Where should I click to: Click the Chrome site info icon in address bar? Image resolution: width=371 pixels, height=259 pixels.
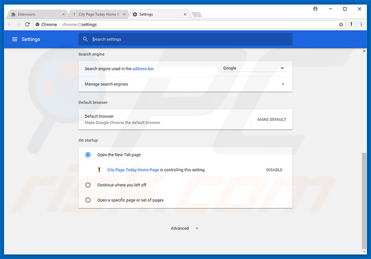click(x=38, y=24)
